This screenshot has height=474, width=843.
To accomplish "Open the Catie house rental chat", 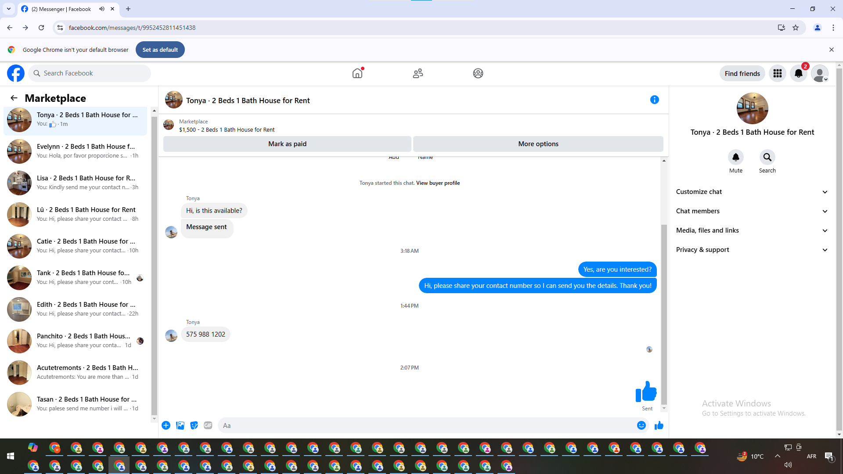I will [76, 246].
